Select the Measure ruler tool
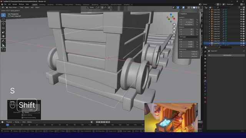 pyautogui.click(x=3, y=45)
